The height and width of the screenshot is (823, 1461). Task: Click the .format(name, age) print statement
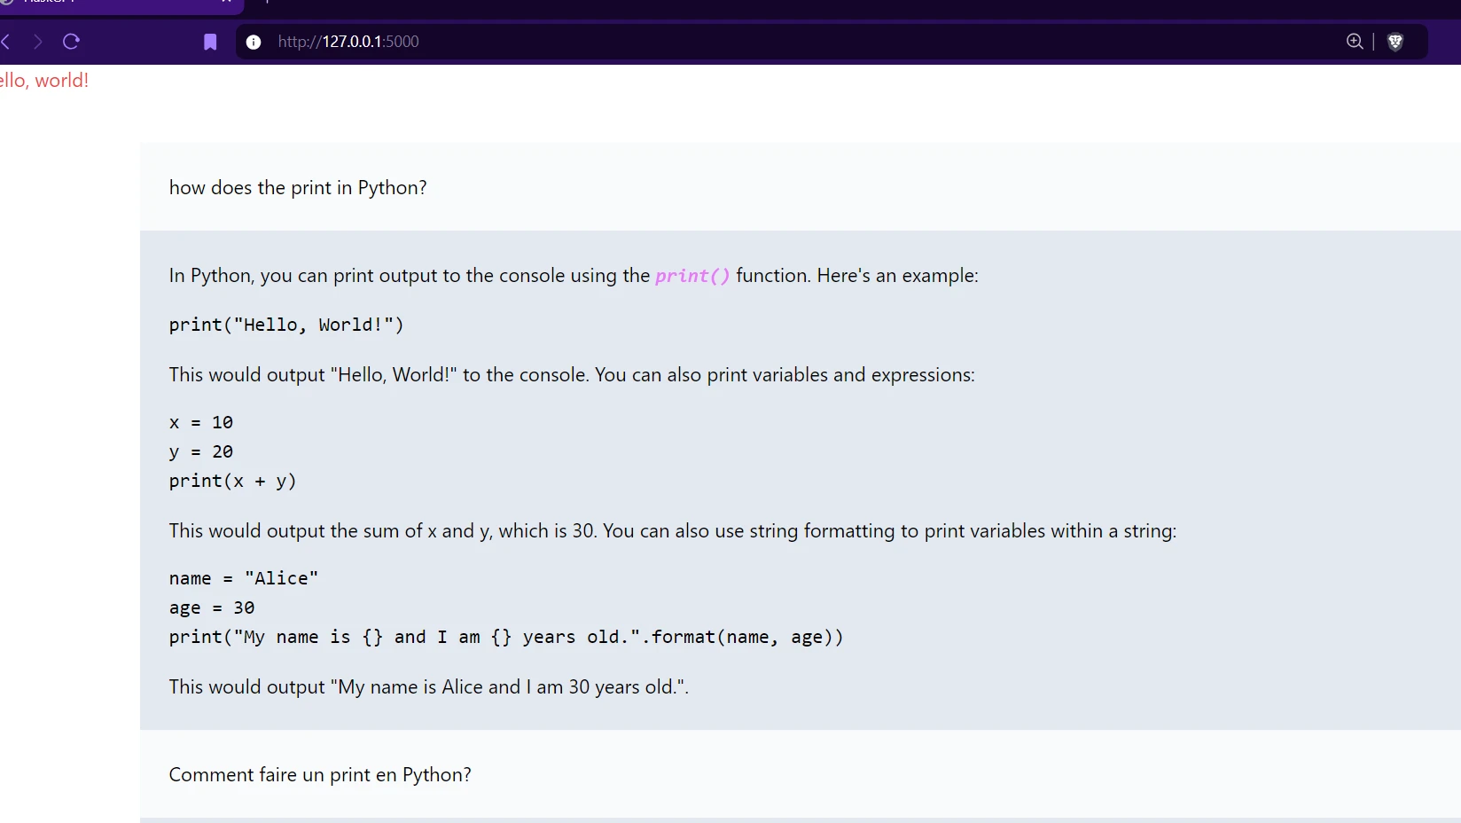(x=506, y=638)
